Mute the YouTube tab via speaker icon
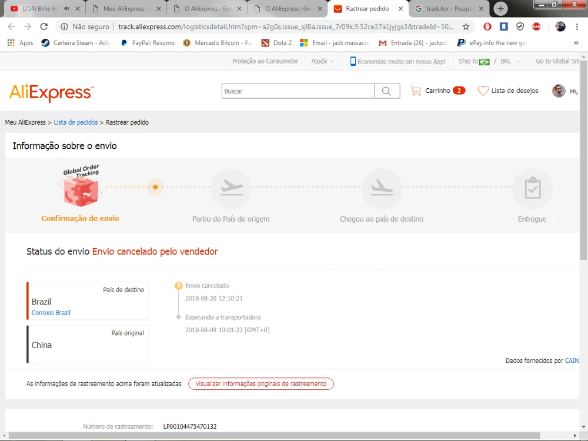 point(67,8)
